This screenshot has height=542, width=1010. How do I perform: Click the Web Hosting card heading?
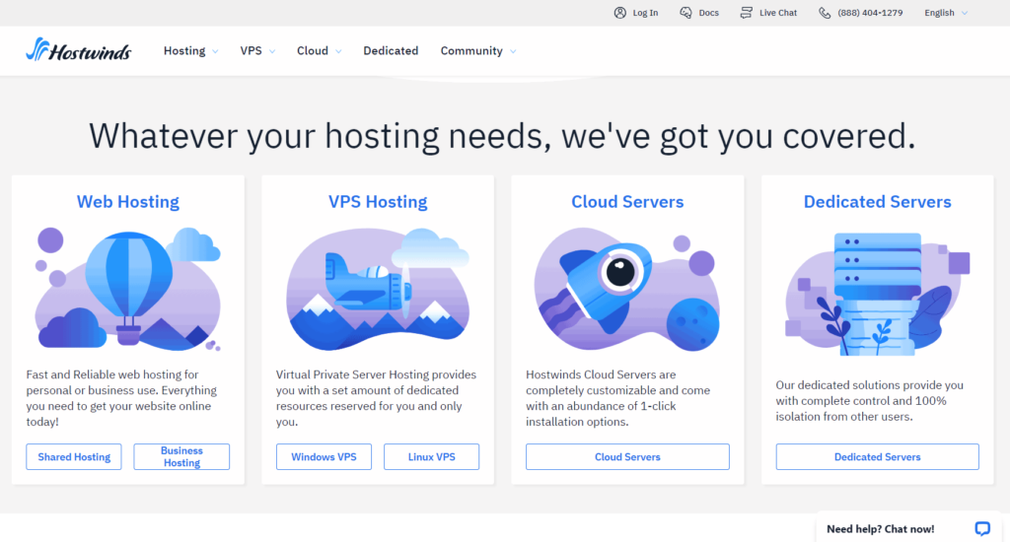coord(128,201)
